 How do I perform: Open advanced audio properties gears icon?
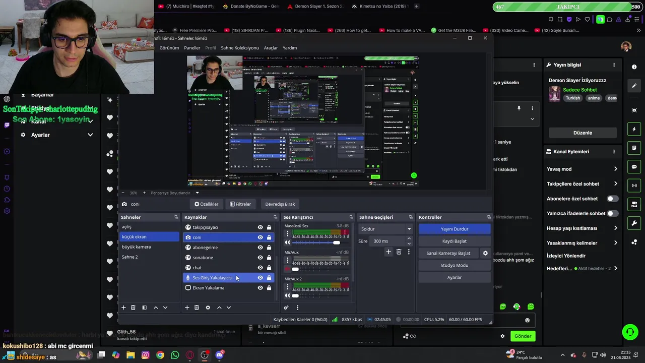[286, 308]
